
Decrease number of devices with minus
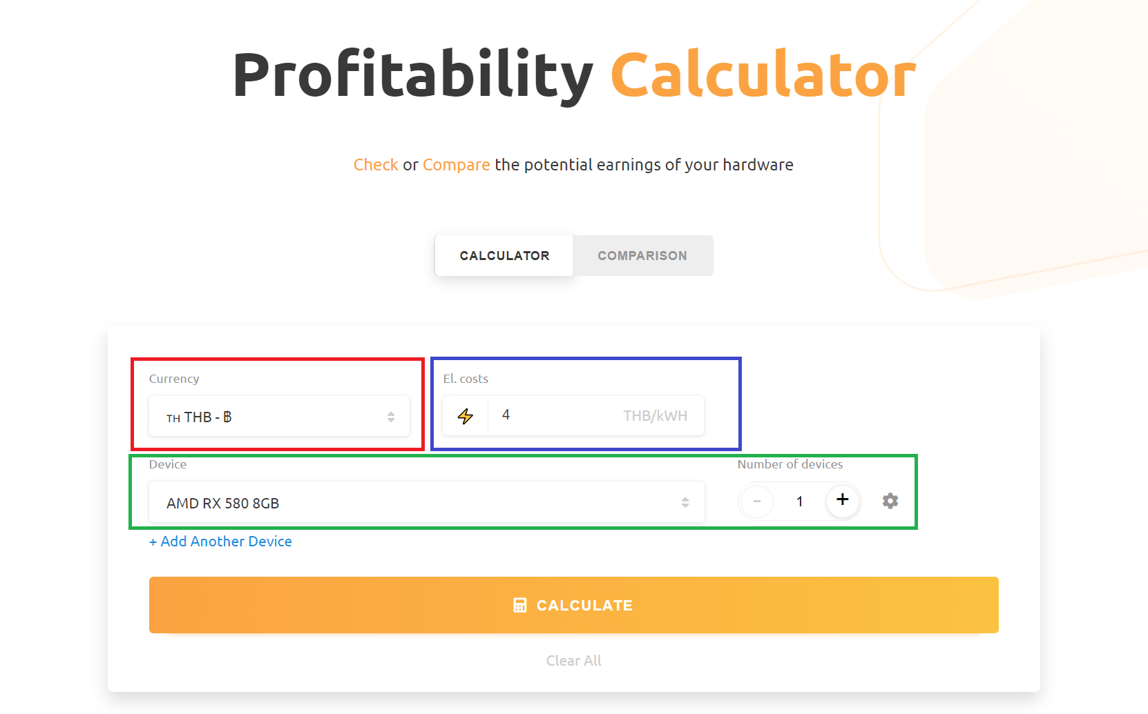pos(757,501)
